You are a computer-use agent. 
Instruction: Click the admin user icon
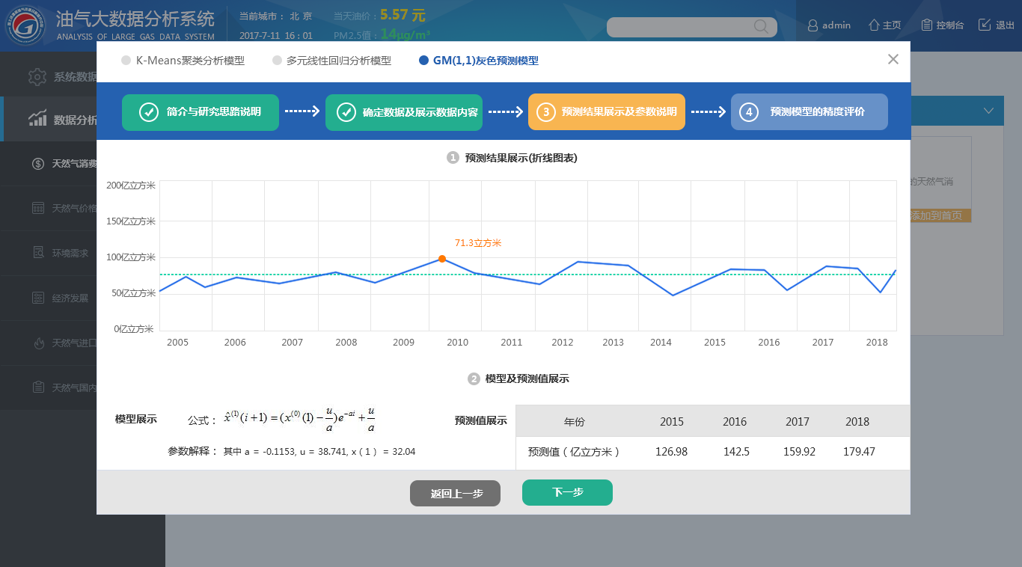[x=813, y=25]
